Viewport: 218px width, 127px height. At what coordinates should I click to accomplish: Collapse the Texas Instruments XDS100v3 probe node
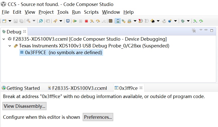pyautogui.click(x=10, y=46)
